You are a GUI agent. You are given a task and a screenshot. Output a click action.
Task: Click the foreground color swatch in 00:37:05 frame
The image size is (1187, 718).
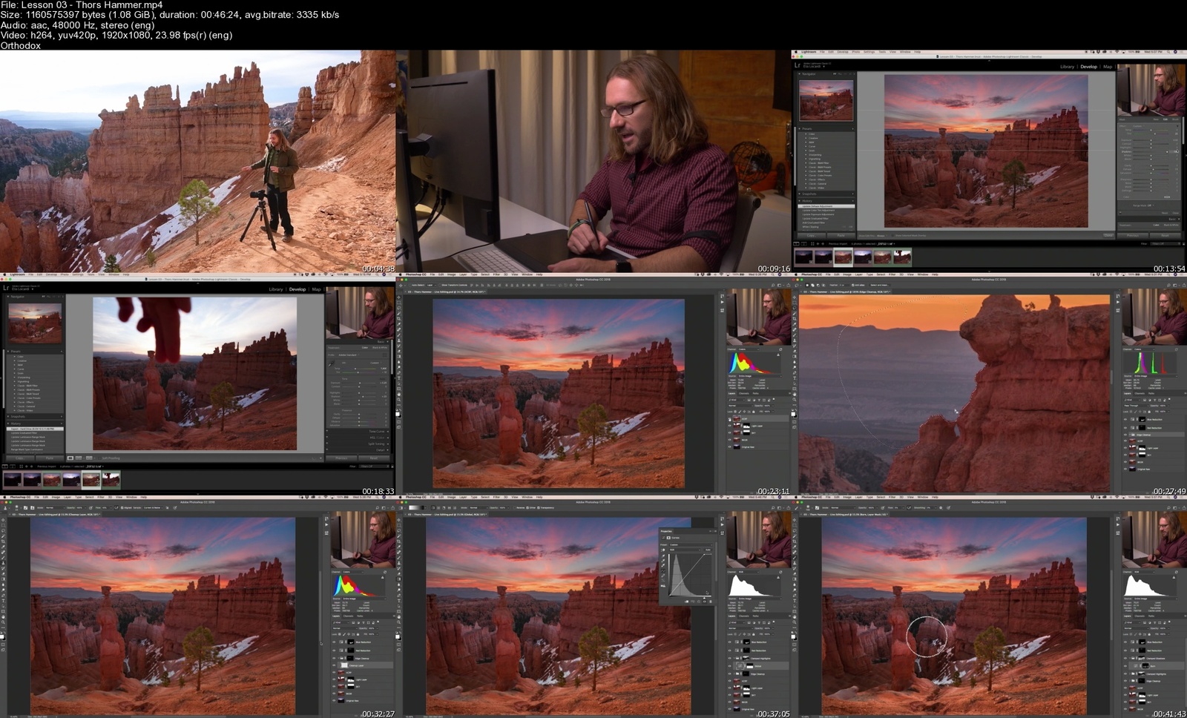[x=398, y=636]
